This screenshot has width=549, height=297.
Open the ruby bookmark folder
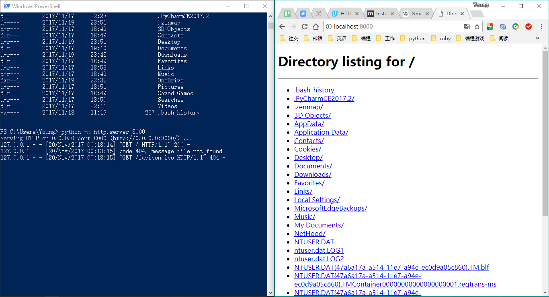[x=441, y=38]
